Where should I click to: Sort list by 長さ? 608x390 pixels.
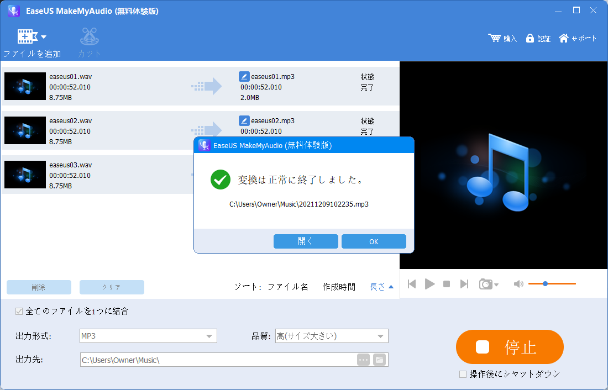(377, 287)
